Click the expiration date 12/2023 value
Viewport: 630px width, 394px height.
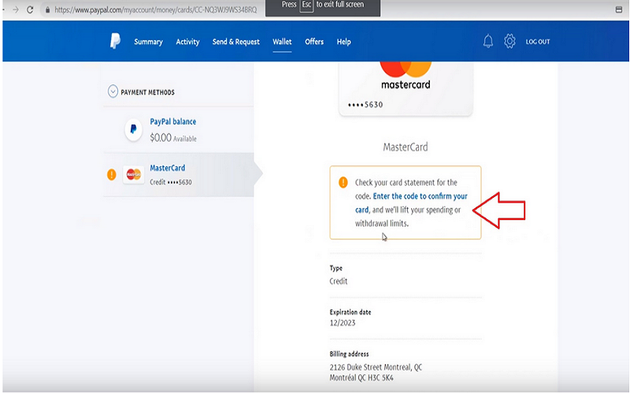click(x=343, y=323)
